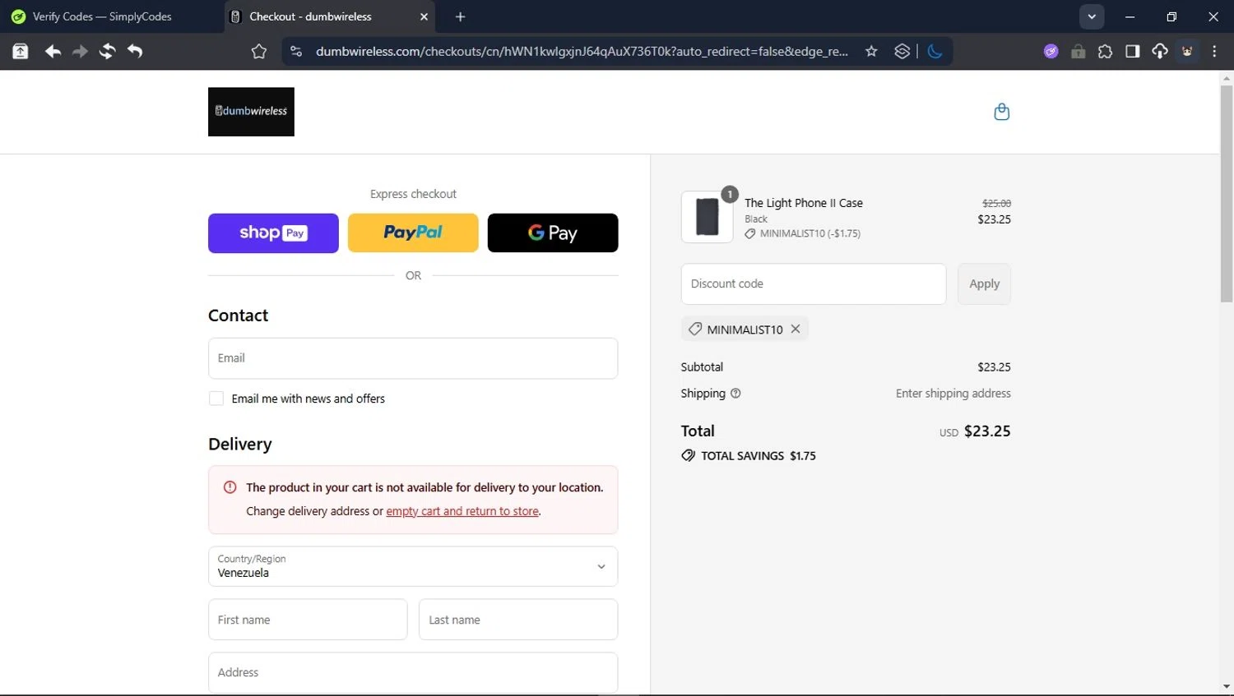Click the USD $23.25 total amount
The image size is (1234, 696).
point(975,431)
